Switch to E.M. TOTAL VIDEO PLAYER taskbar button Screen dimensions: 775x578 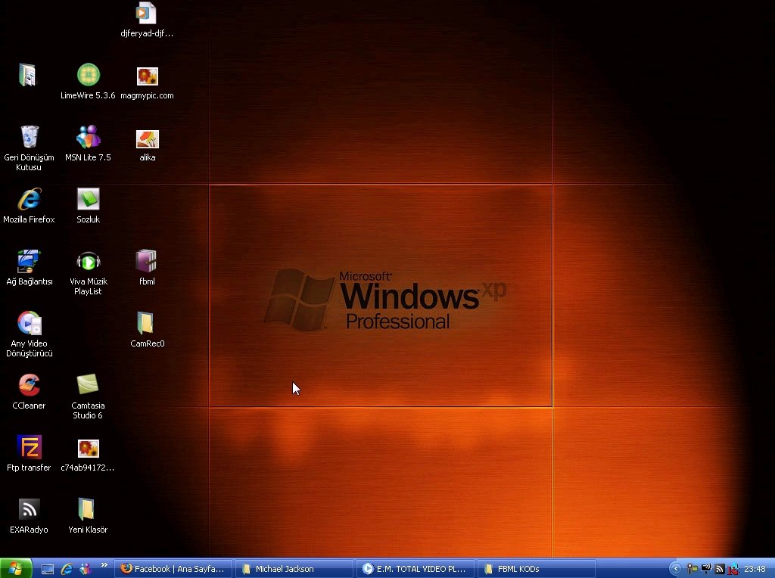tap(416, 569)
